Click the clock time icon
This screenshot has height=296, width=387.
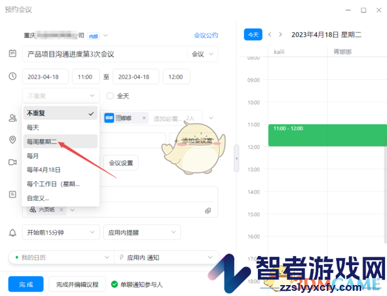click(13, 76)
